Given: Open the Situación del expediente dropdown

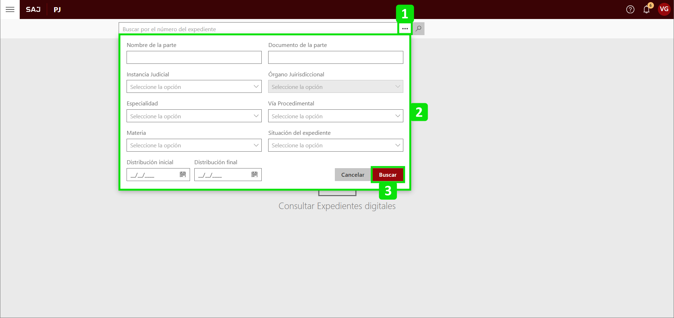Looking at the screenshot, I should (x=336, y=145).
